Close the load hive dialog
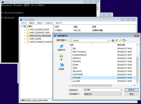The image size is (141, 104). pyautogui.click(x=137, y=36)
